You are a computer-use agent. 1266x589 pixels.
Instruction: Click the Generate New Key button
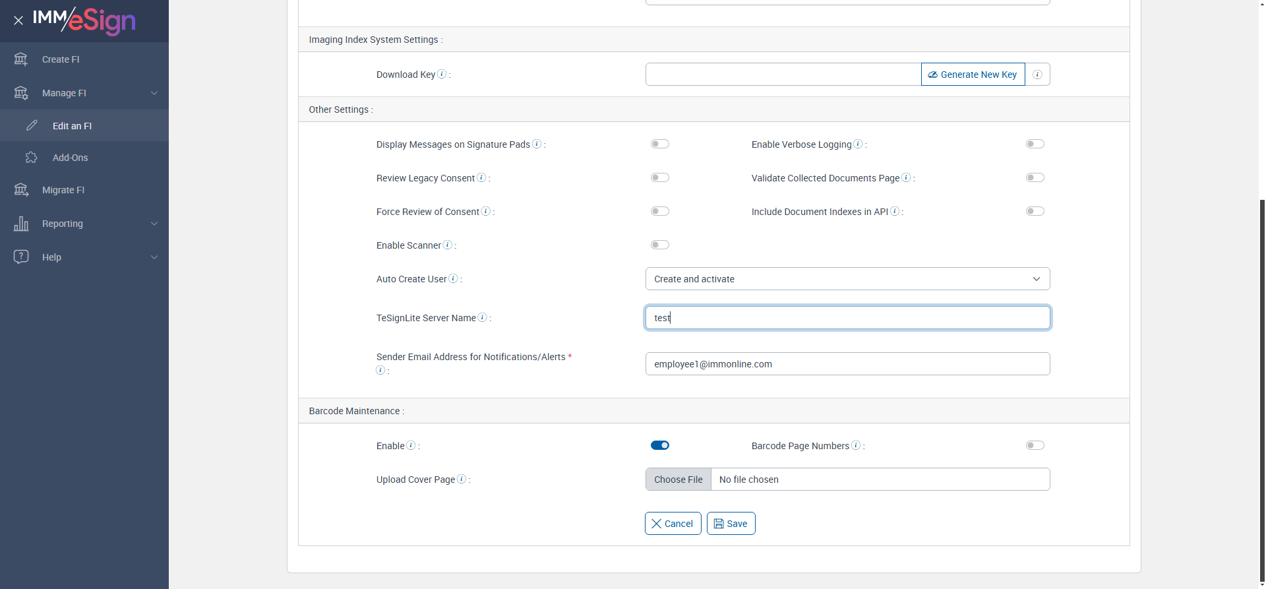tap(973, 75)
